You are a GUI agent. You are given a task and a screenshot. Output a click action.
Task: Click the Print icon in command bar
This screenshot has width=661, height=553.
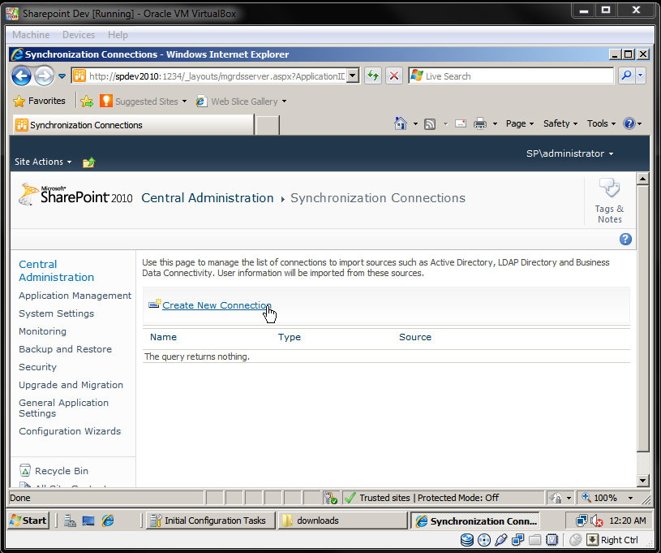pyautogui.click(x=479, y=123)
